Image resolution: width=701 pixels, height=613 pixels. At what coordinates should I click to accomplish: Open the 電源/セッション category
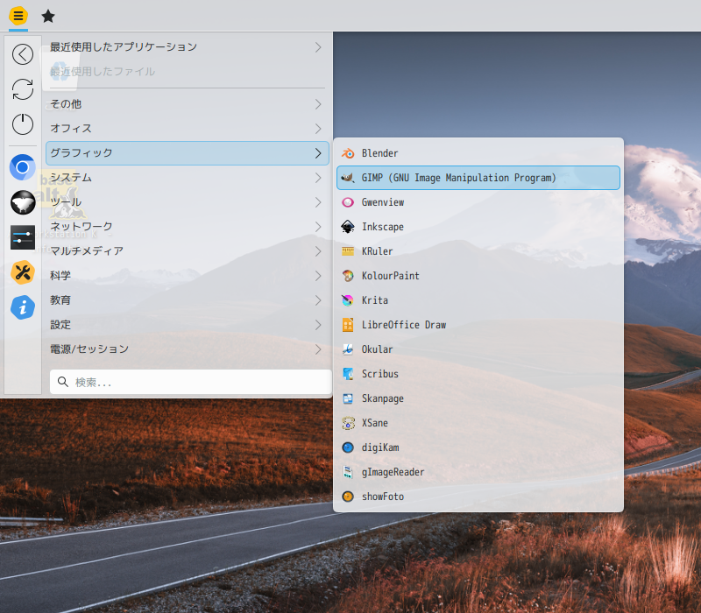pos(188,349)
